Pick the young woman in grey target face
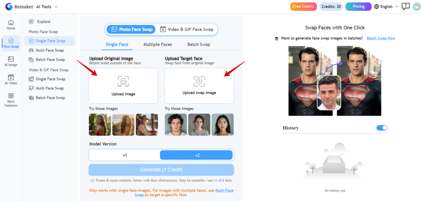Image resolution: width=421 pixels, height=201 pixels. pyautogui.click(x=199, y=125)
